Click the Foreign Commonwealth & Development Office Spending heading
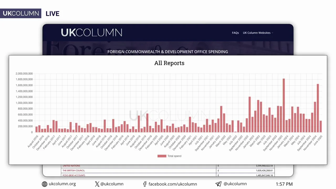This screenshot has height=189, width=336. point(168,52)
